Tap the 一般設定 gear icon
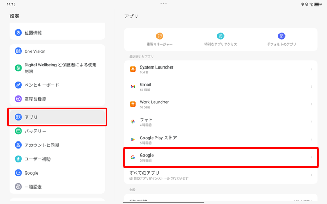327x204 pixels. tap(19, 187)
